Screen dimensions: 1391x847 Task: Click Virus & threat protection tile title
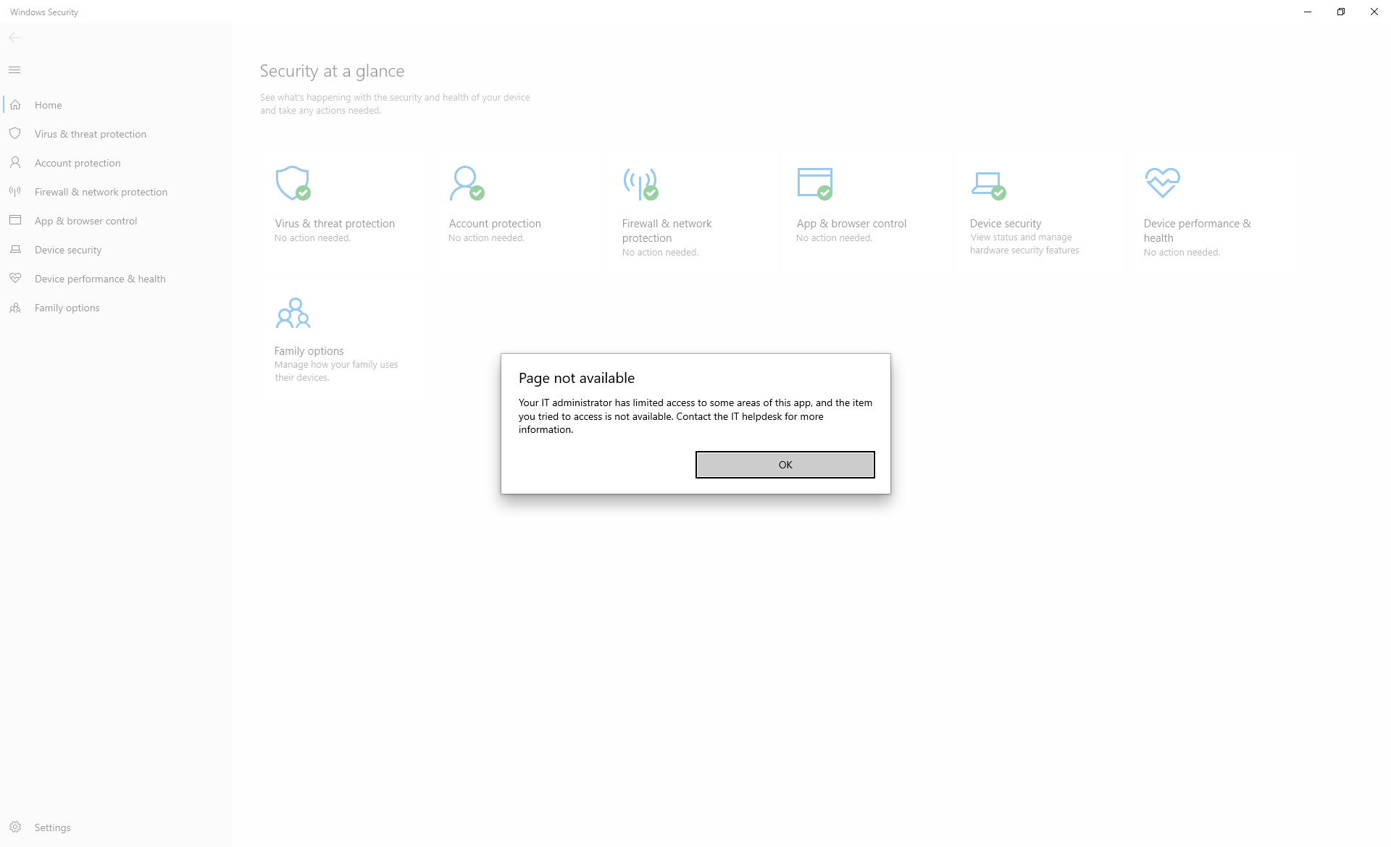click(335, 224)
